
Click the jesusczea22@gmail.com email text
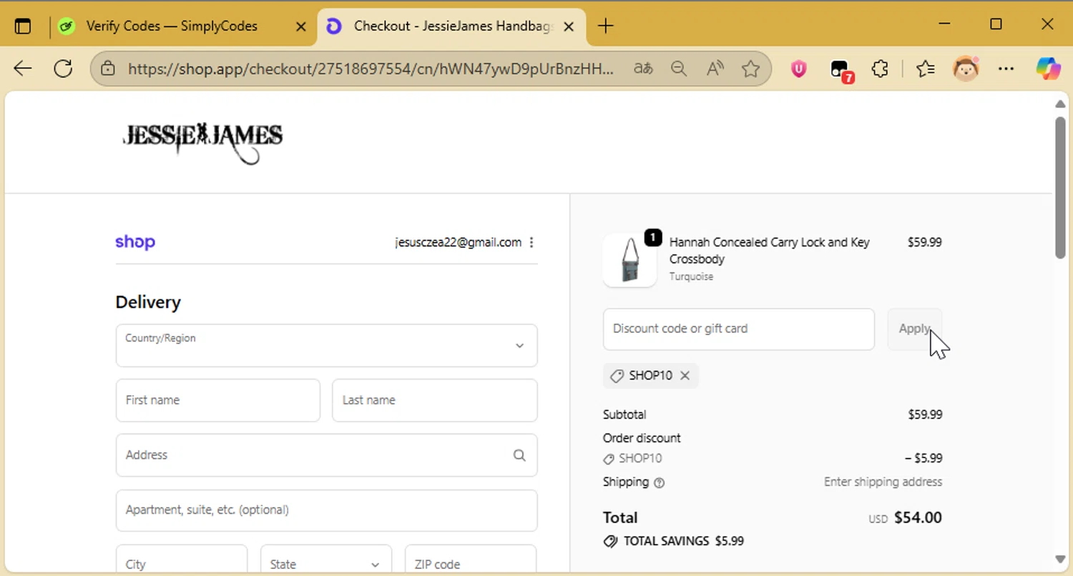click(459, 242)
